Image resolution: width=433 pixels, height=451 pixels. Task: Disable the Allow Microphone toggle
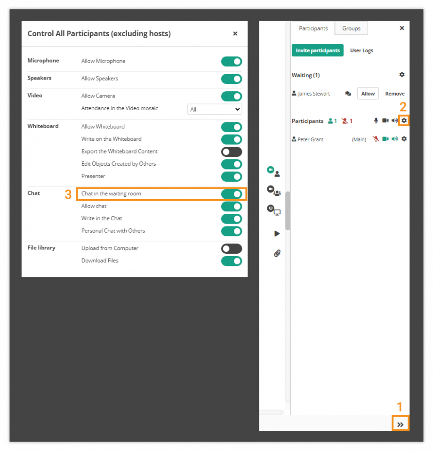pyautogui.click(x=232, y=61)
